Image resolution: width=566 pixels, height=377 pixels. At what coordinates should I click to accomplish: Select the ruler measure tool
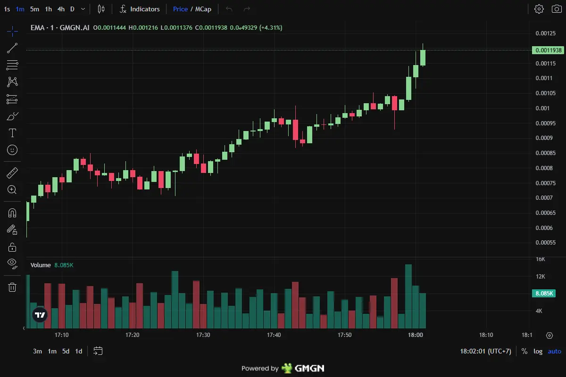(x=12, y=173)
